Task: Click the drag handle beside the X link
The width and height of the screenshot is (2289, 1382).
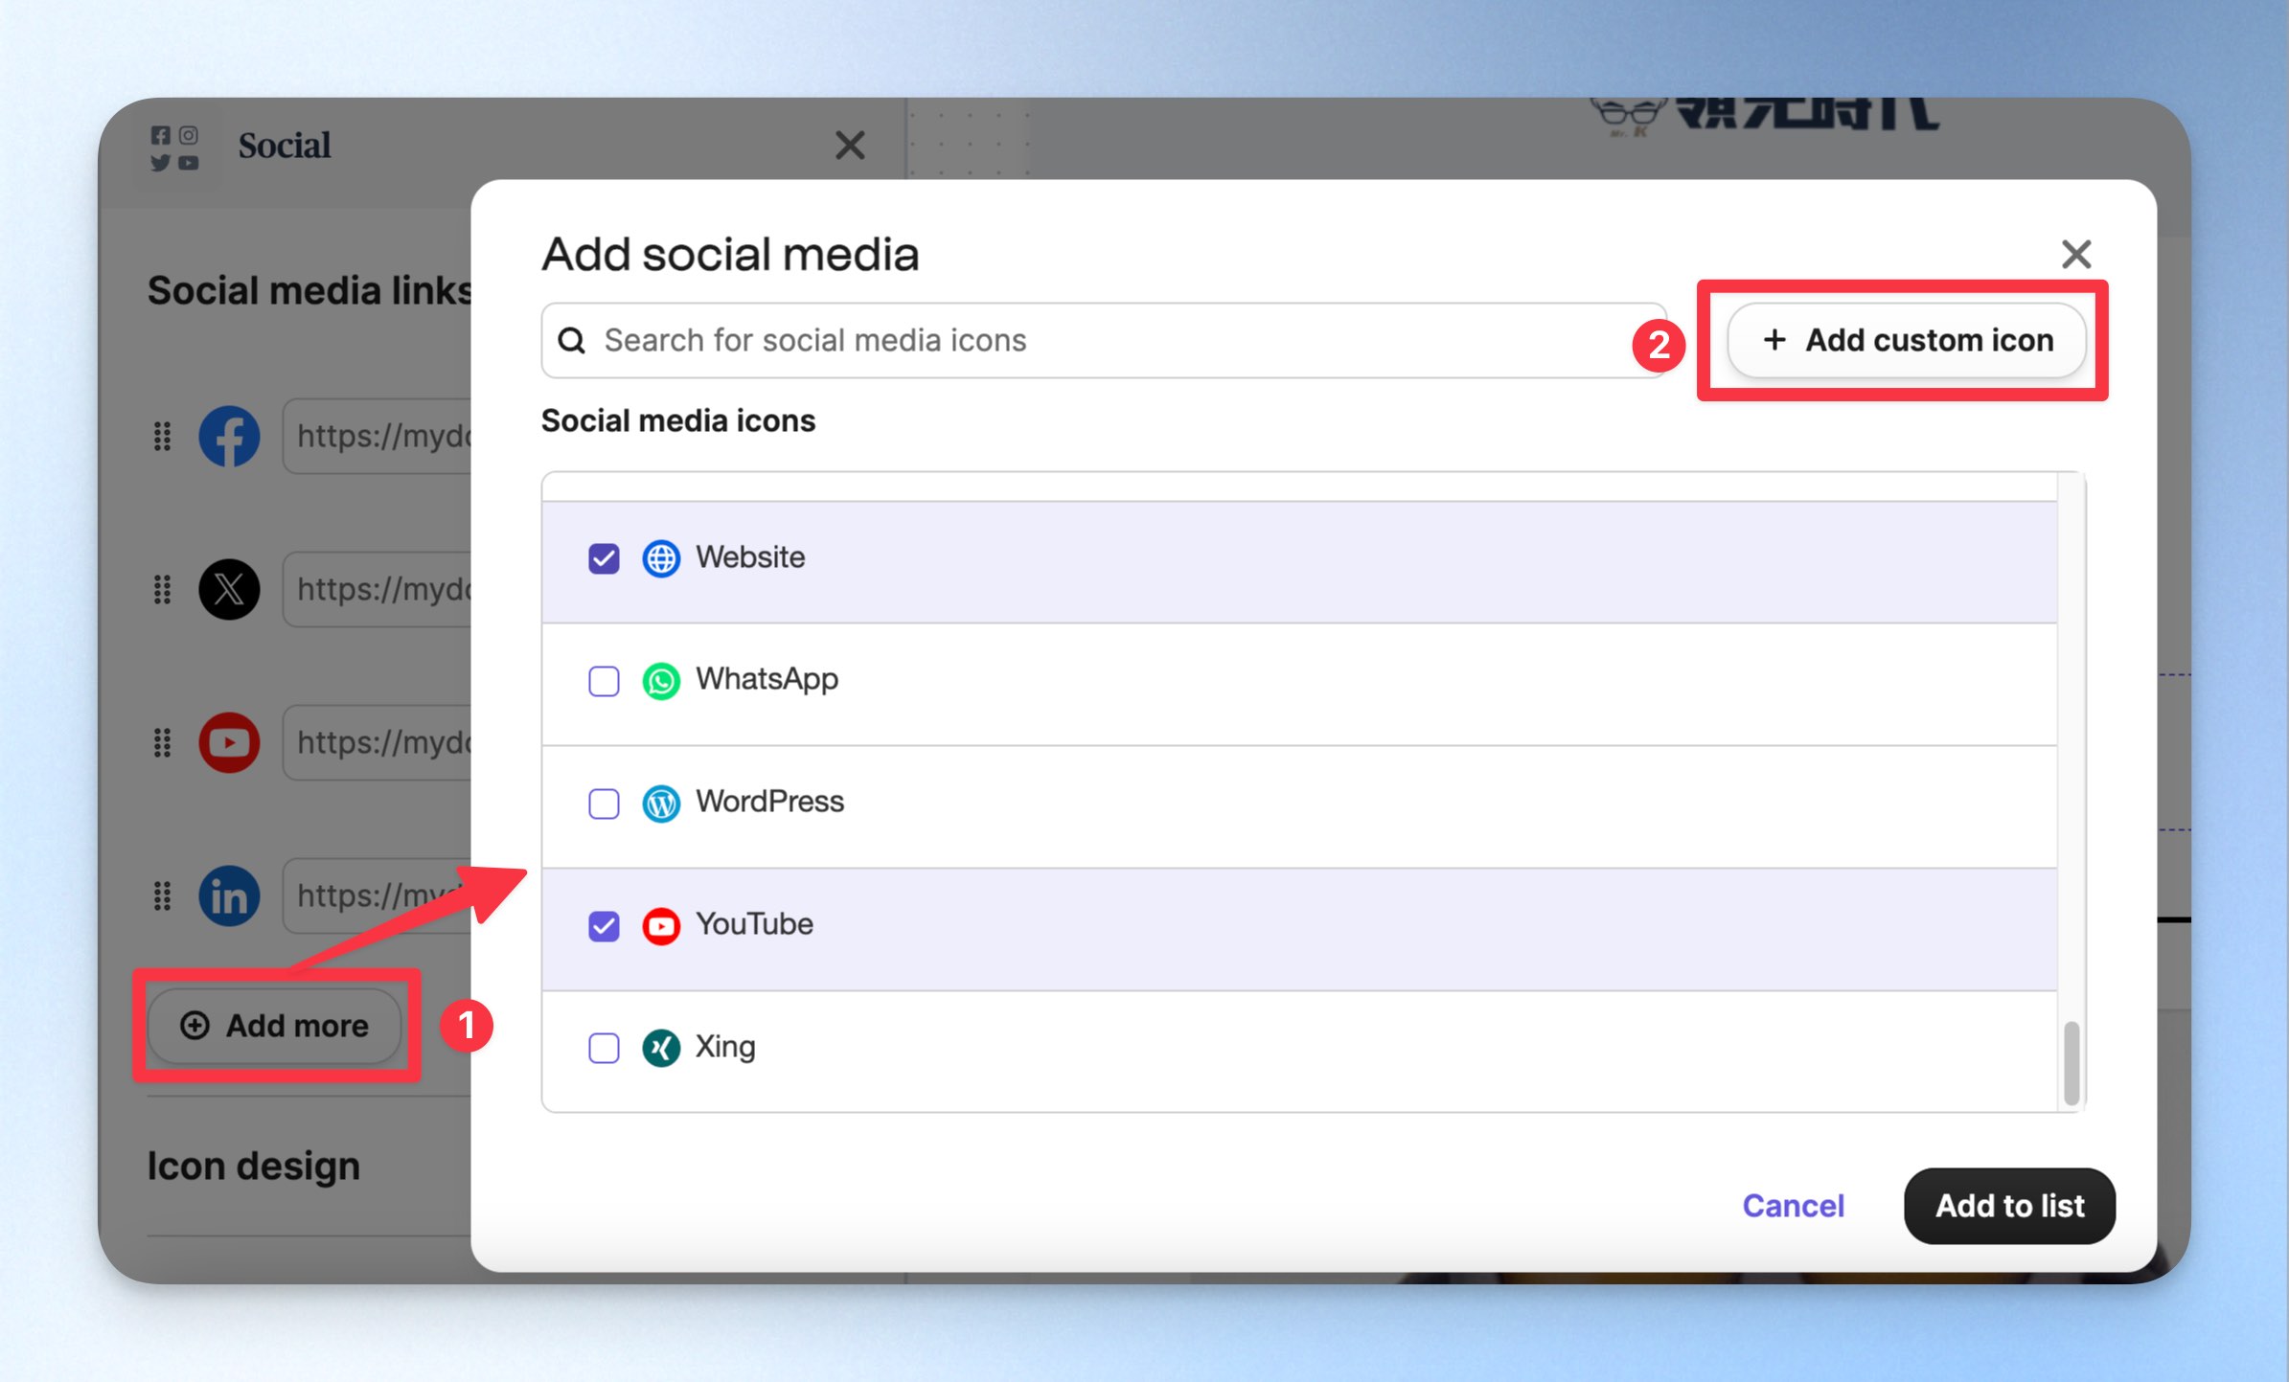Action: (x=163, y=589)
